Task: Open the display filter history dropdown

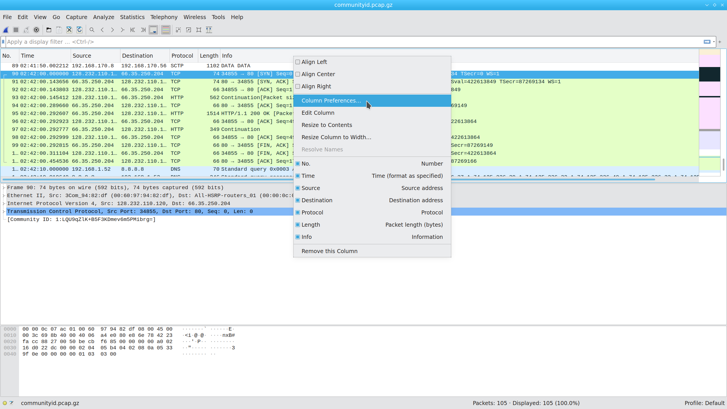Action: [x=714, y=42]
